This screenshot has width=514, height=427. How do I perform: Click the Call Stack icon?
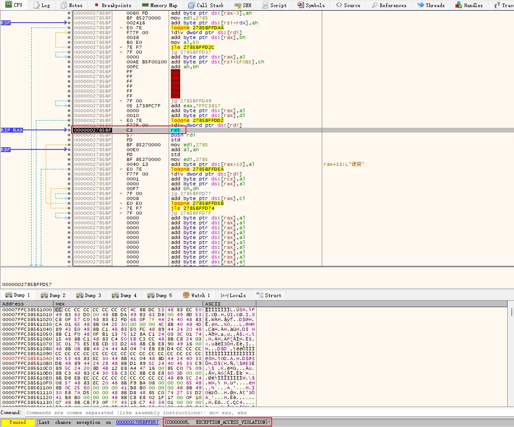(191, 5)
